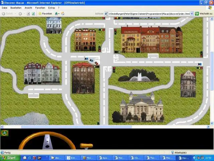Switch to the Apa... taskbar button
214x161 pixels.
click(x=104, y=158)
